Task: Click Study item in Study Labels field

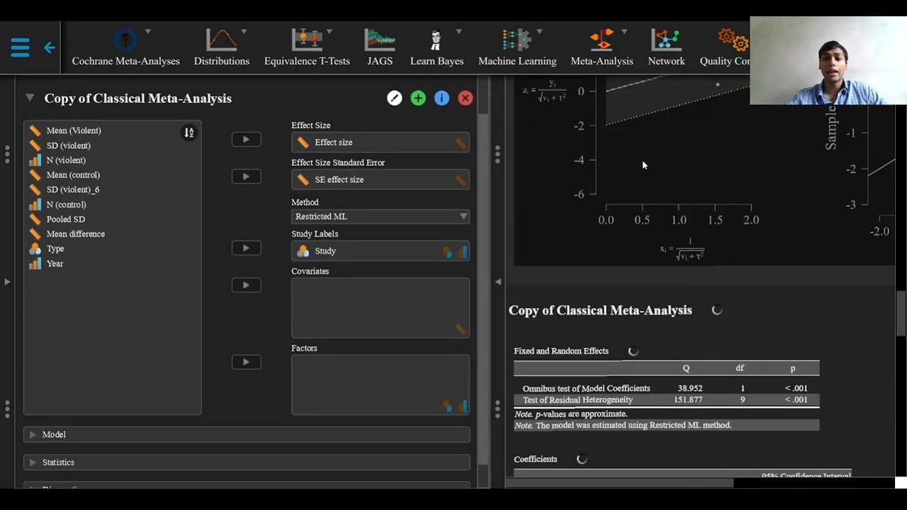Action: point(325,251)
